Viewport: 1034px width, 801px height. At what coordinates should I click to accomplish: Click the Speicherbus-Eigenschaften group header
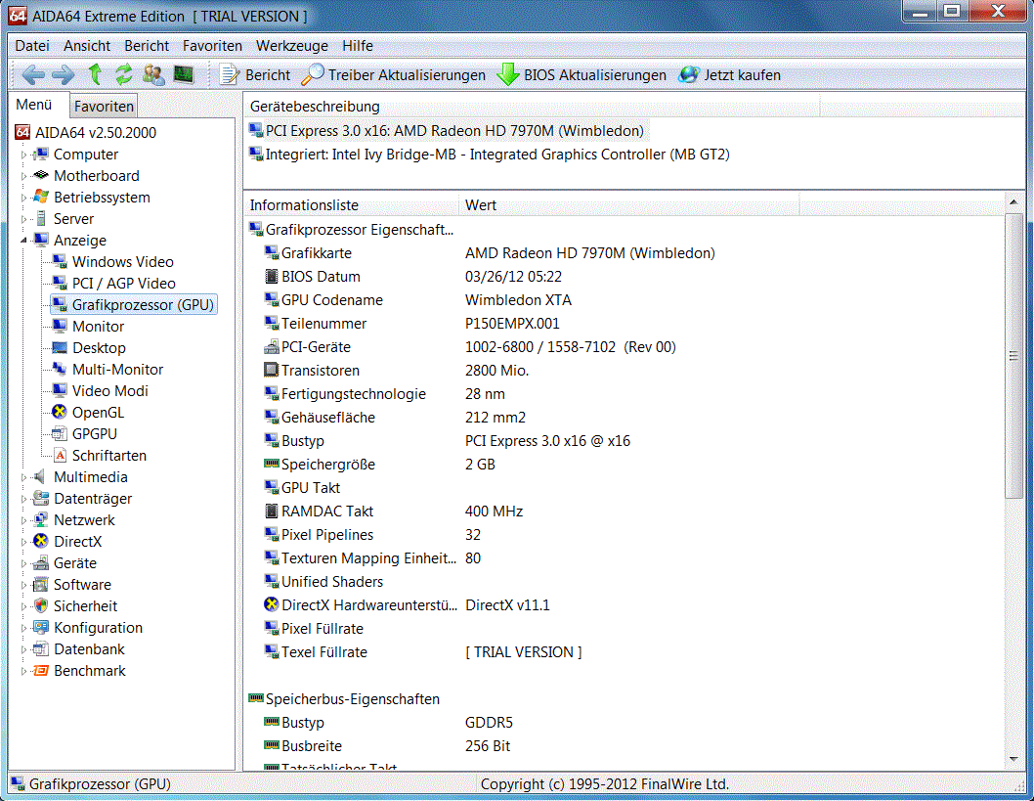pyautogui.click(x=344, y=699)
